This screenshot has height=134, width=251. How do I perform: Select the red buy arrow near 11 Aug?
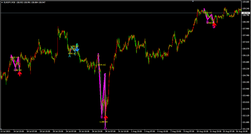pyautogui.click(x=214, y=24)
